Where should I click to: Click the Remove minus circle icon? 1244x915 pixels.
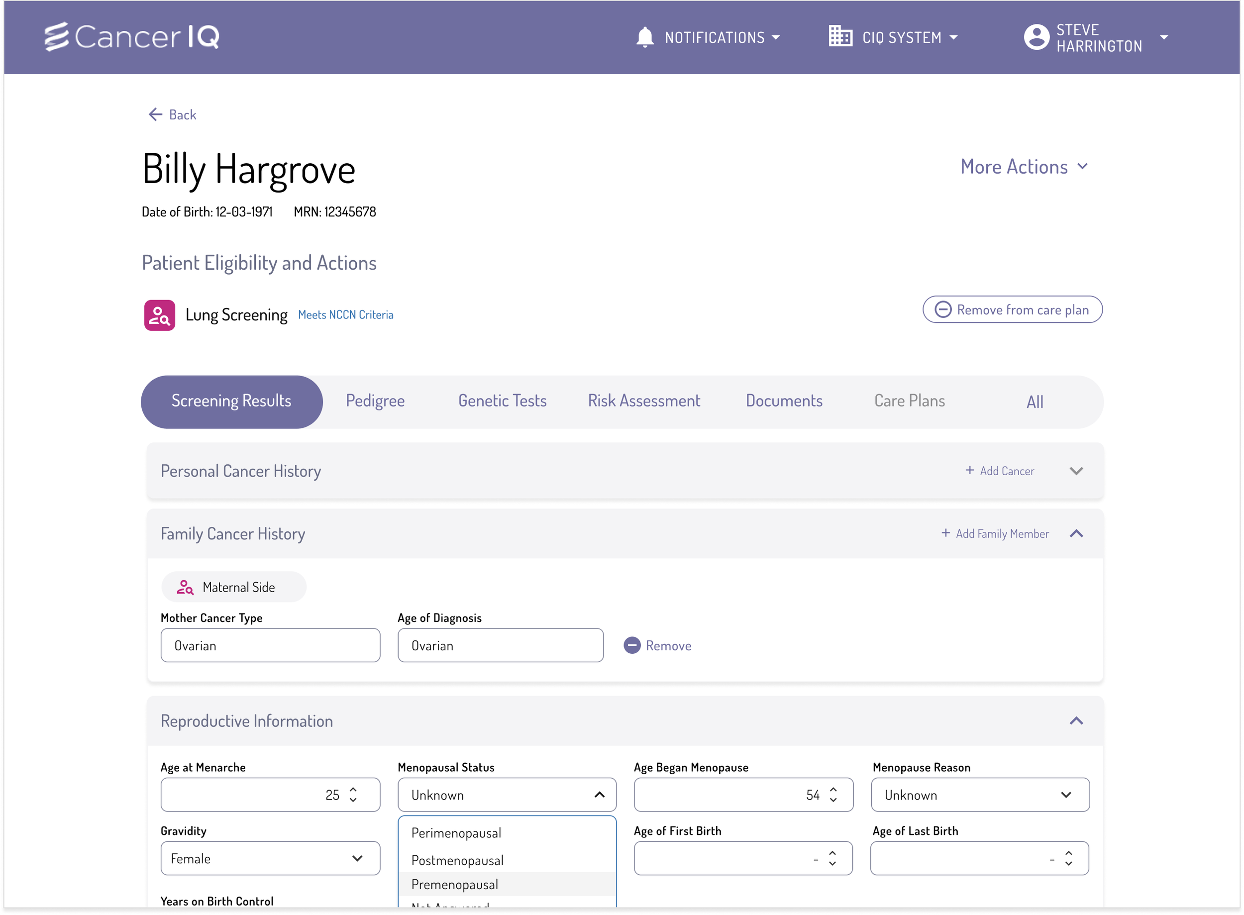631,645
